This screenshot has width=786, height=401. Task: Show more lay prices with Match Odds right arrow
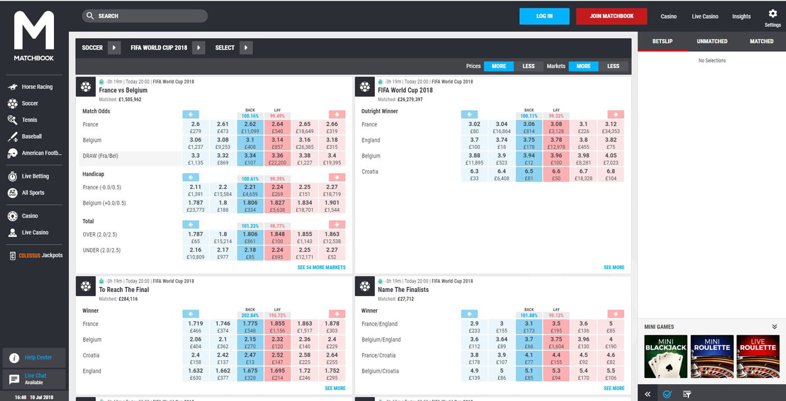pyautogui.click(x=337, y=114)
